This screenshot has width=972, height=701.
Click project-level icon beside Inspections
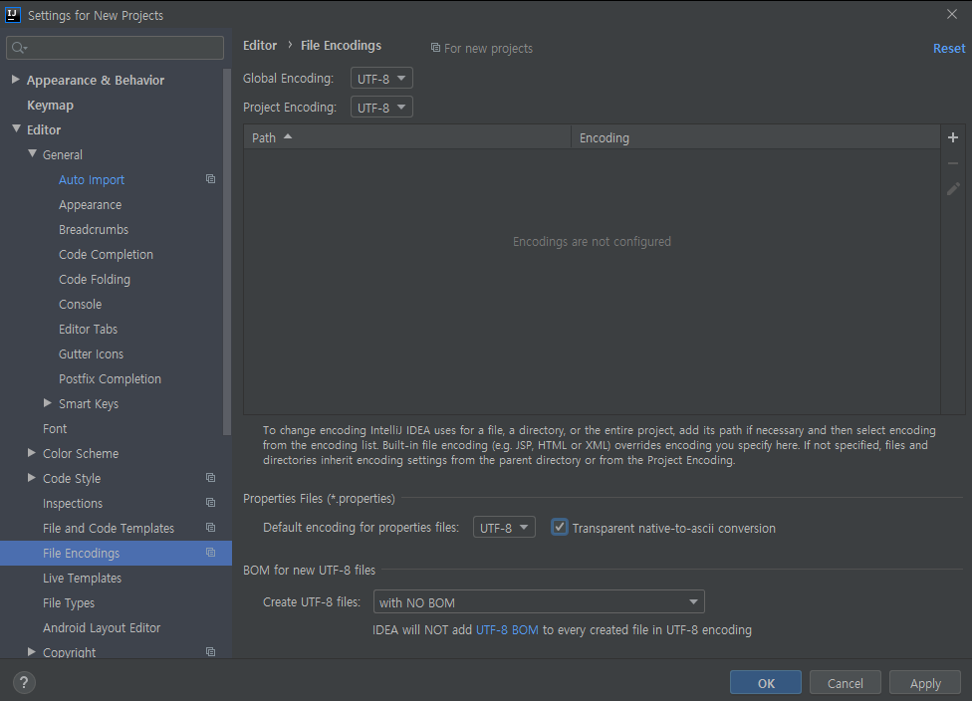point(211,503)
